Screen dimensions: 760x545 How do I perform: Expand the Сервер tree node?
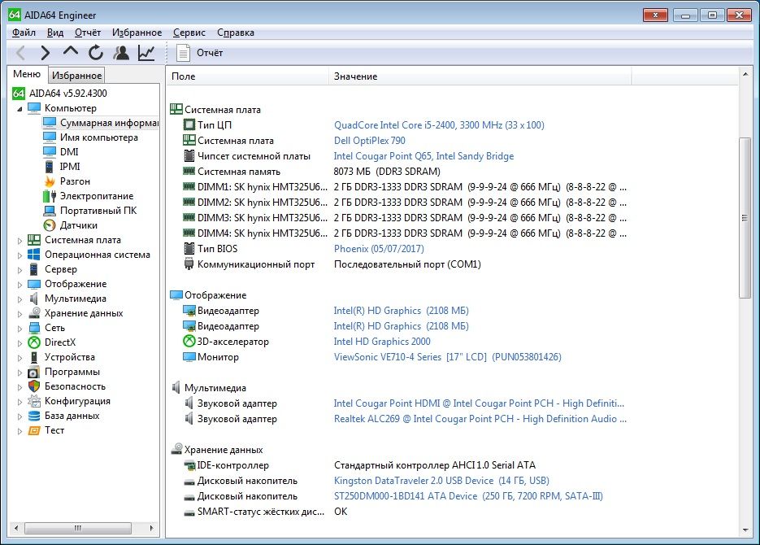[x=20, y=269]
